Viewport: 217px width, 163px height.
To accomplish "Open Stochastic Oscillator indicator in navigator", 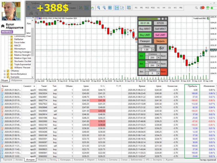I will tap(23, 61).
